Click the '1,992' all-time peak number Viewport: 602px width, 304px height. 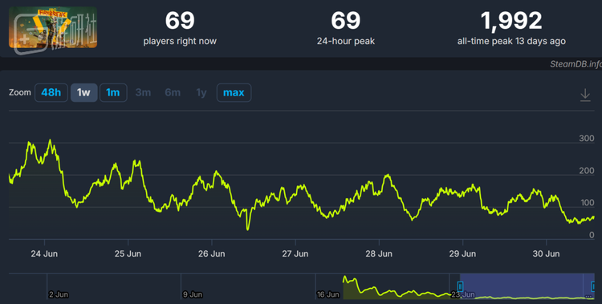[x=511, y=21]
